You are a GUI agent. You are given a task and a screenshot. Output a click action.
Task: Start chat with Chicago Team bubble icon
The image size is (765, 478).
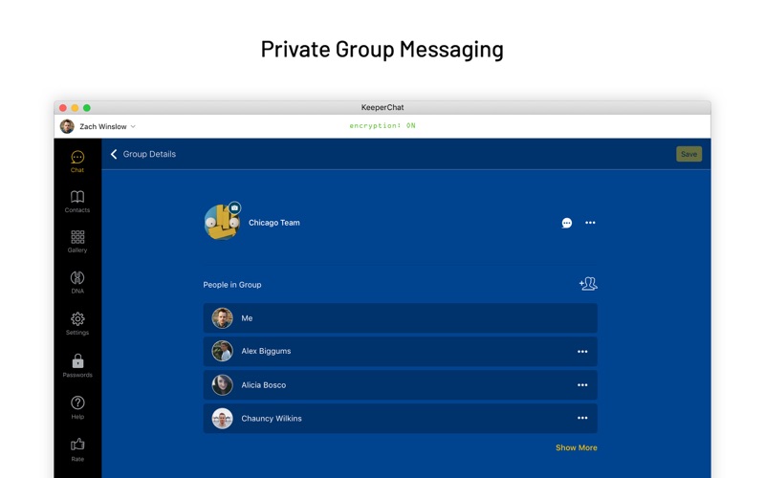(x=566, y=223)
